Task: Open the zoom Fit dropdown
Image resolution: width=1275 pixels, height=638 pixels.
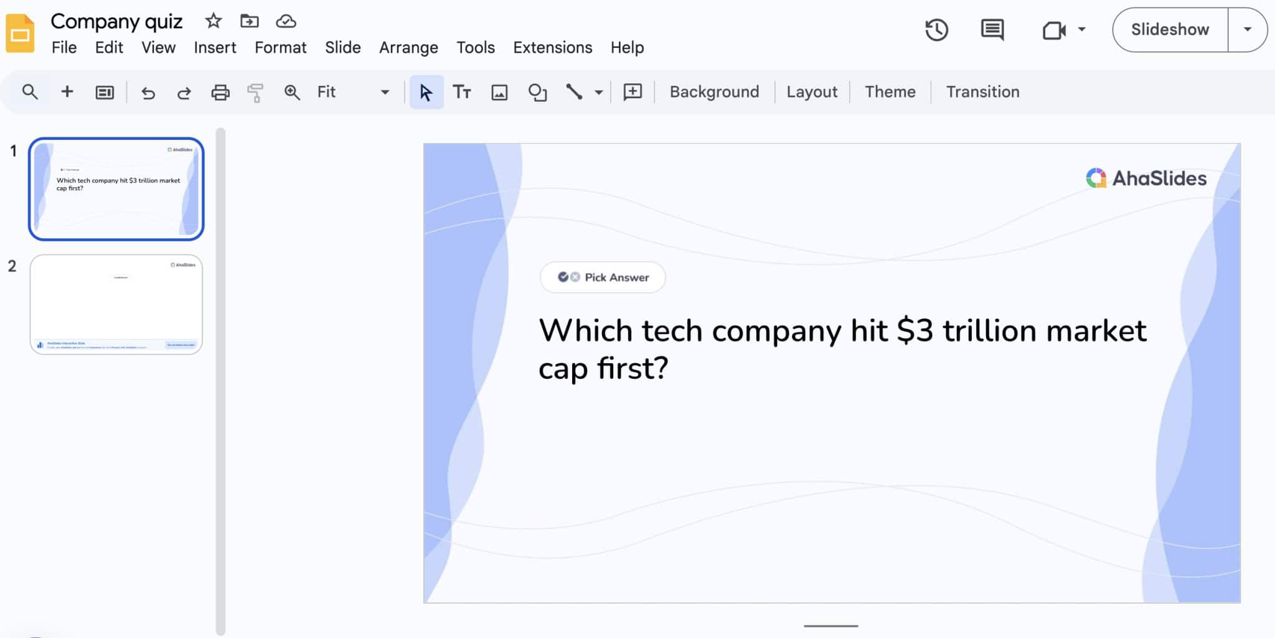Action: click(x=384, y=91)
